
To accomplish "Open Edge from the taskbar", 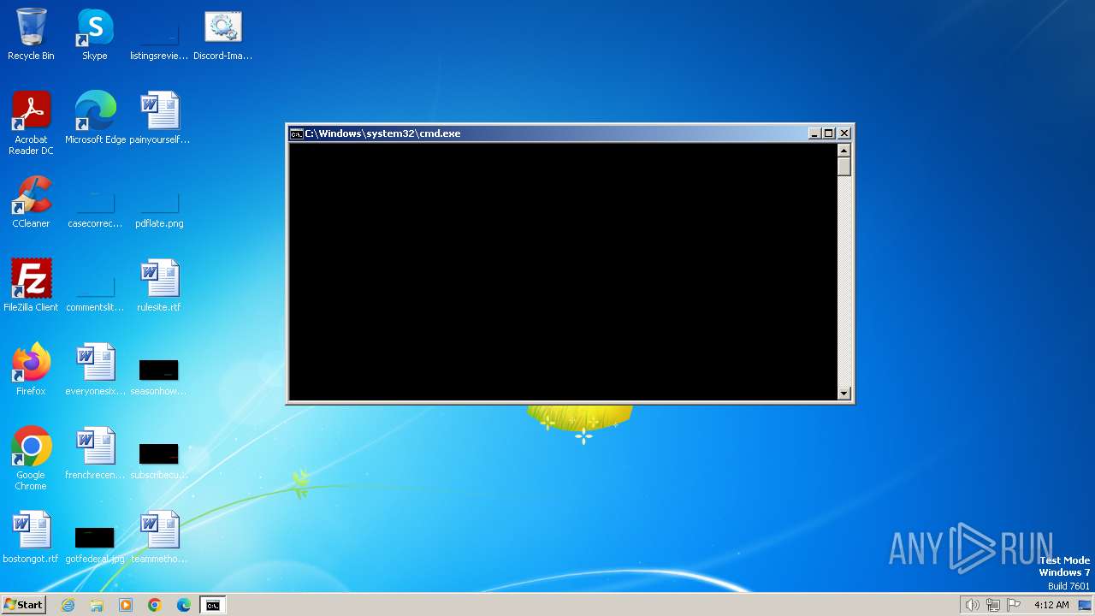I will pos(184,605).
